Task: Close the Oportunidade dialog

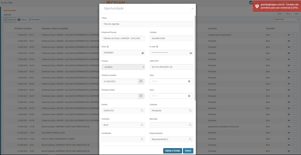Action: click(x=192, y=9)
